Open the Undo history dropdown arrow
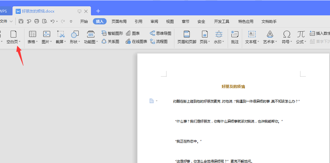This screenshot has height=163, width=330. pos(57,21)
